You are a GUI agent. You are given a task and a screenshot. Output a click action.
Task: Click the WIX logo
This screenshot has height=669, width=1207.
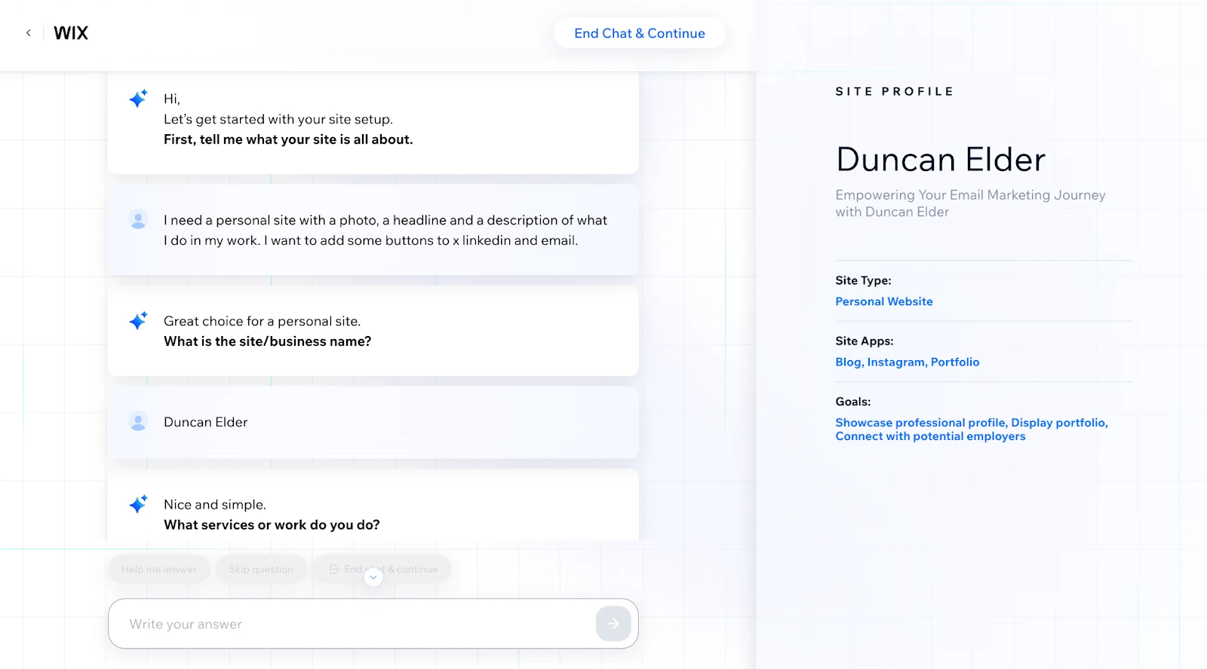[71, 33]
